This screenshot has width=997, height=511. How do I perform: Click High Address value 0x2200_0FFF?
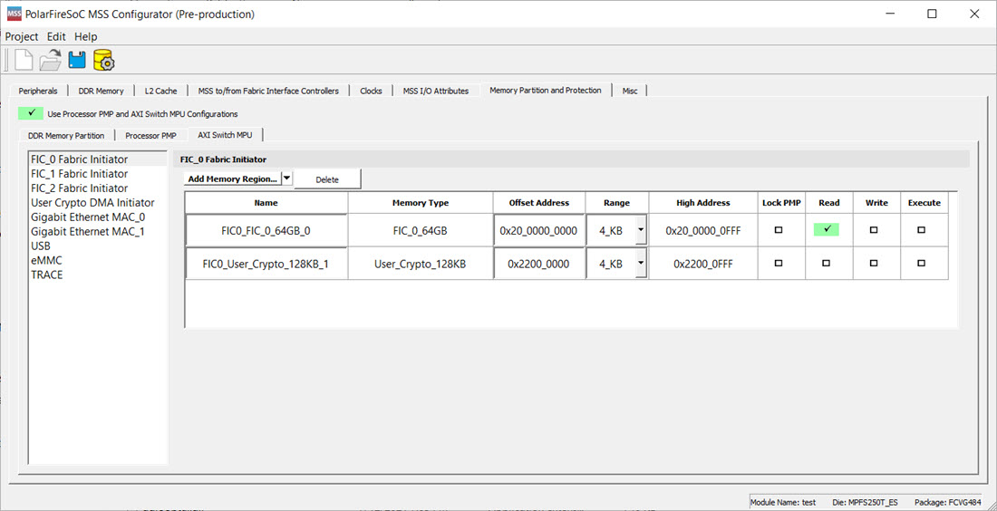pos(702,263)
